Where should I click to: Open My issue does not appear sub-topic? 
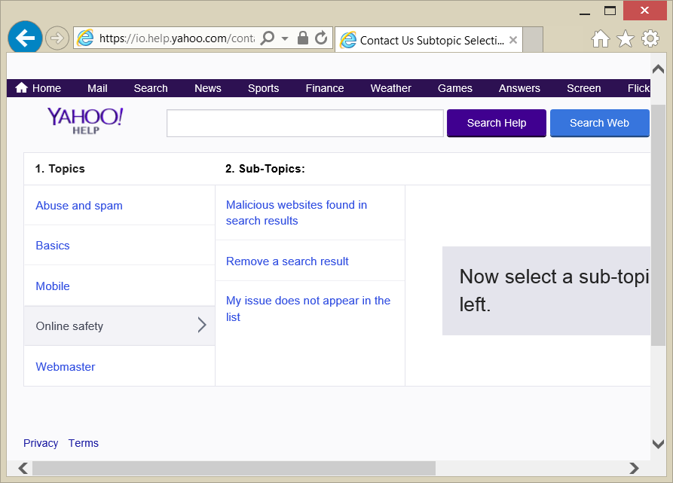pos(308,309)
